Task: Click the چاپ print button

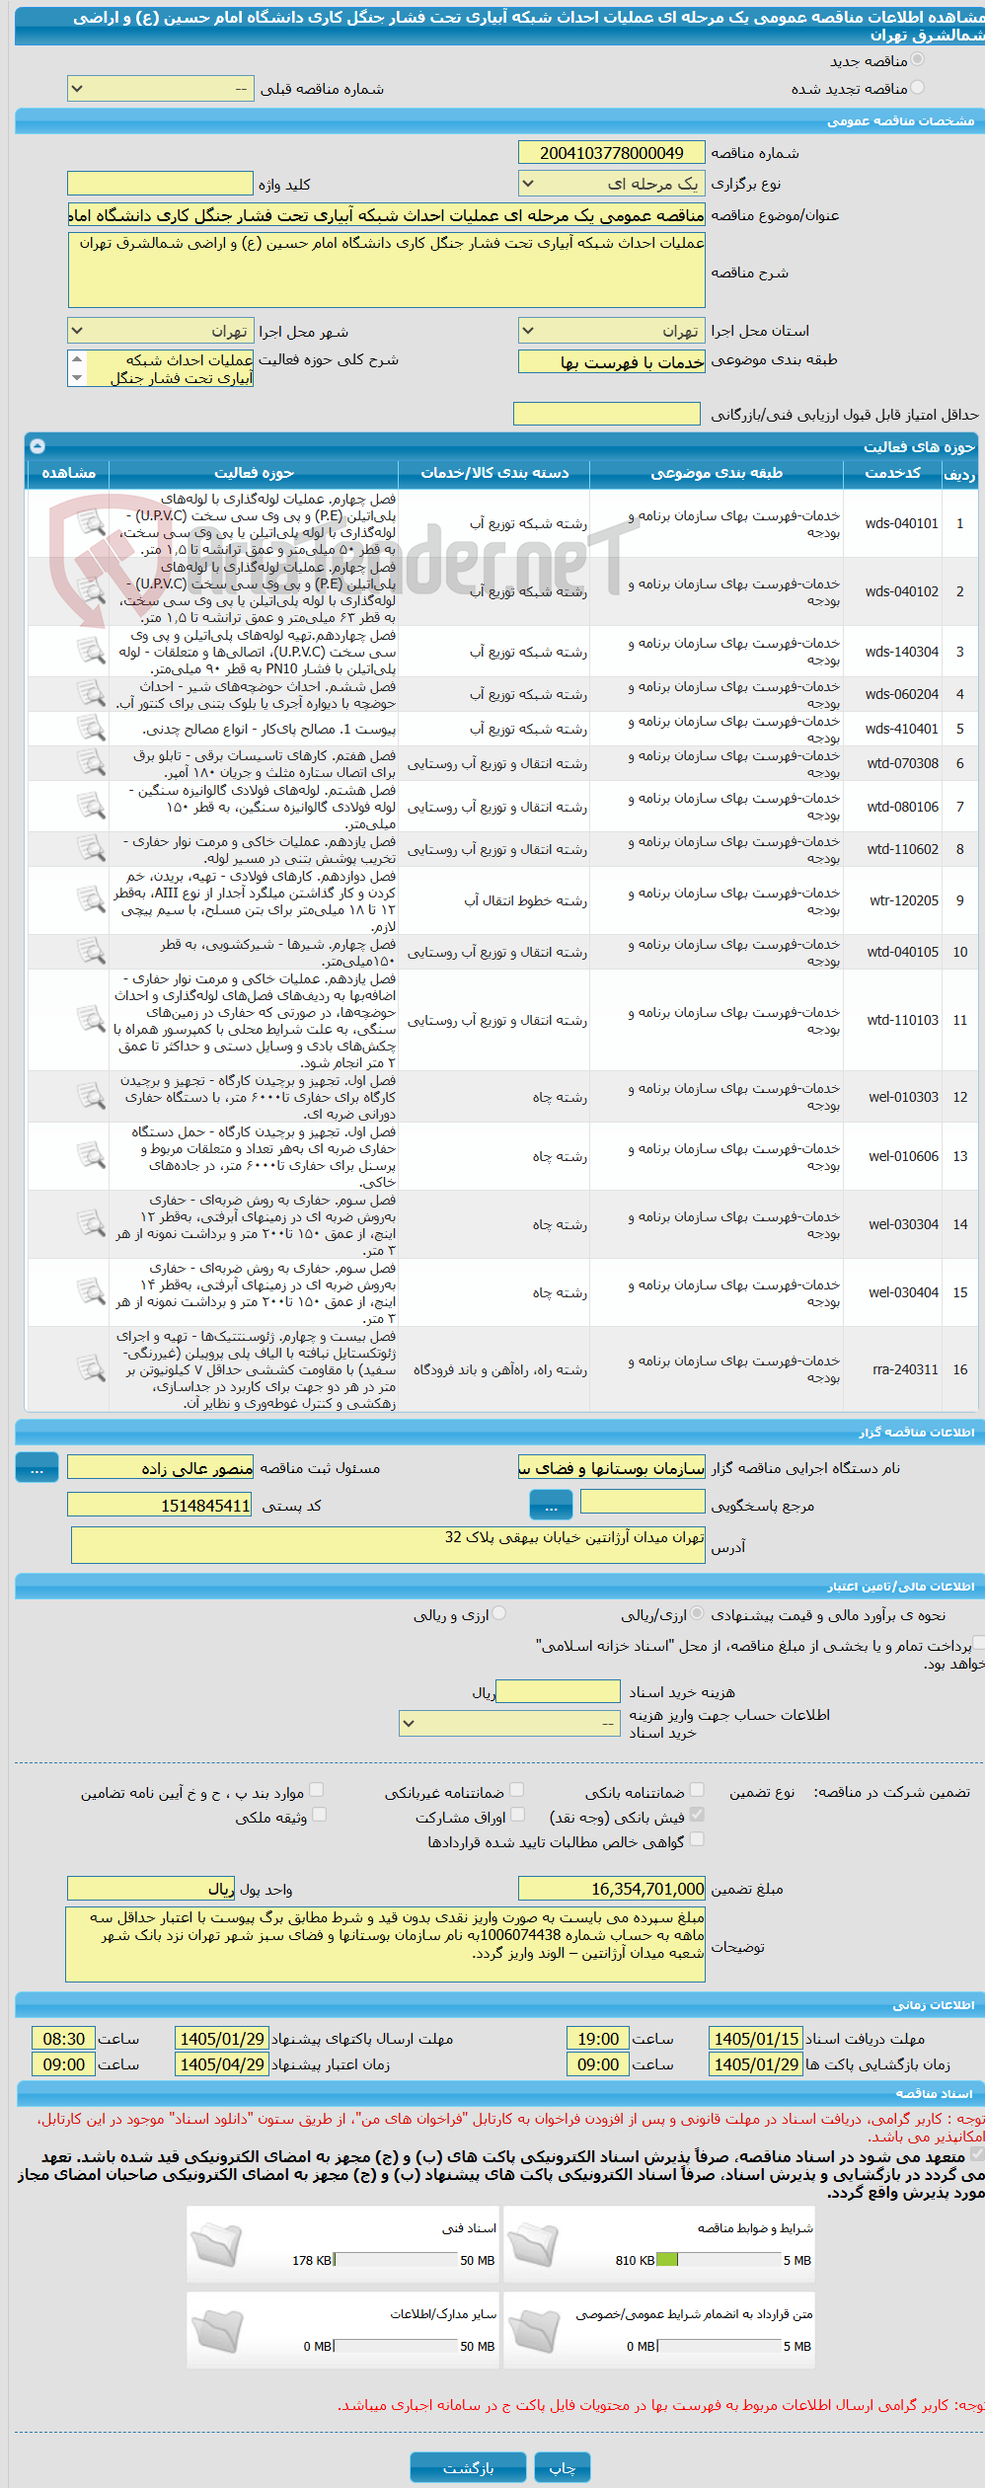Action: [563, 2467]
